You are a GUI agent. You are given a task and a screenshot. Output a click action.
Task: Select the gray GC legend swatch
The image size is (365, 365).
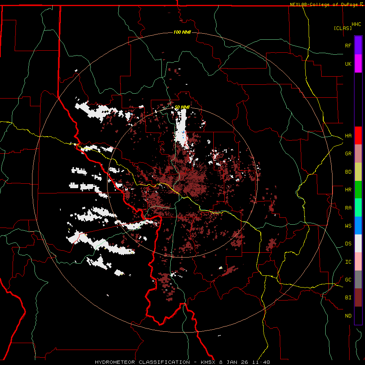pyautogui.click(x=358, y=279)
